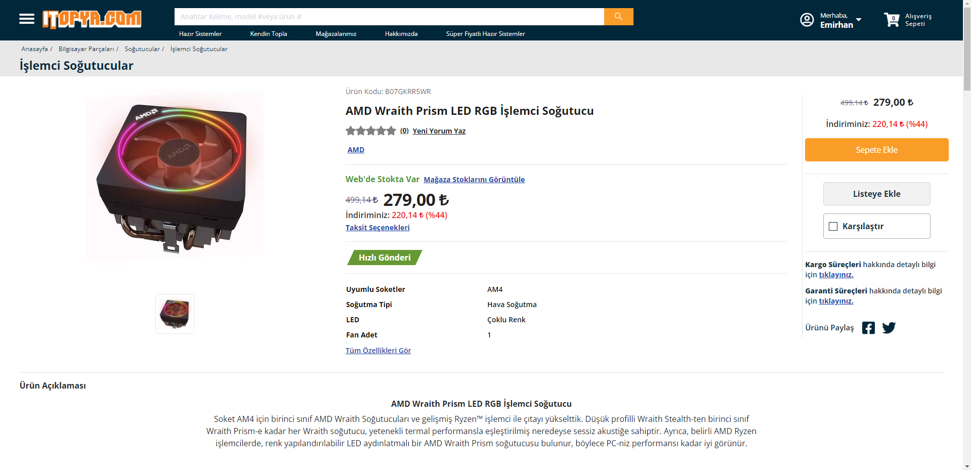Click Tüm Özellikleri Gör link
The width and height of the screenshot is (971, 470).
click(378, 351)
